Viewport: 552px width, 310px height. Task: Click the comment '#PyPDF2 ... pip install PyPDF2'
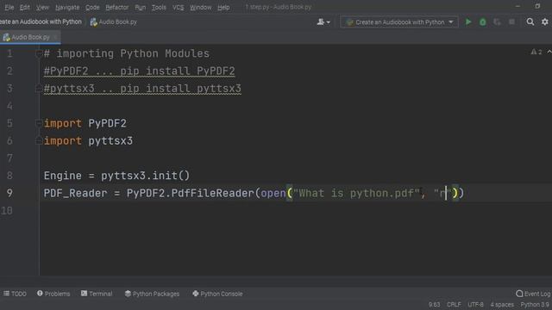coord(140,71)
